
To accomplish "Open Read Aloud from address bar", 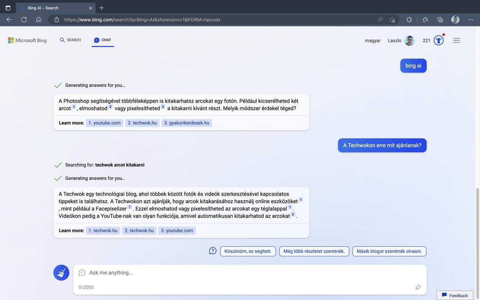I will (380, 19).
